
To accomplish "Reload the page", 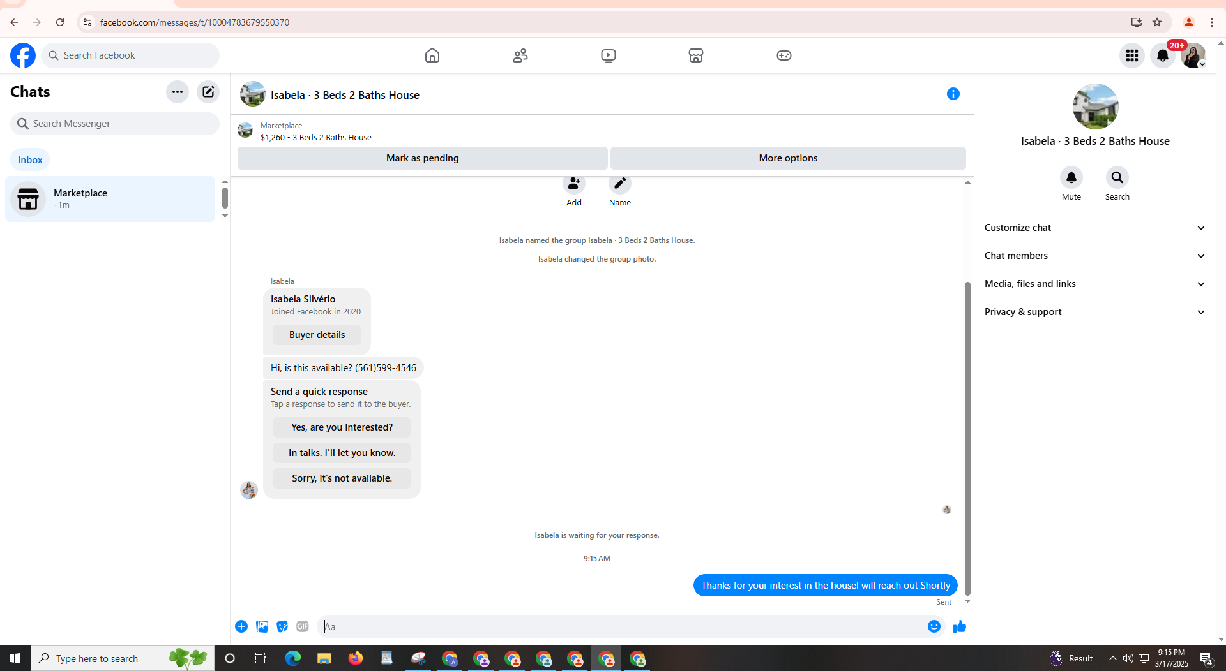I will pos(60,22).
